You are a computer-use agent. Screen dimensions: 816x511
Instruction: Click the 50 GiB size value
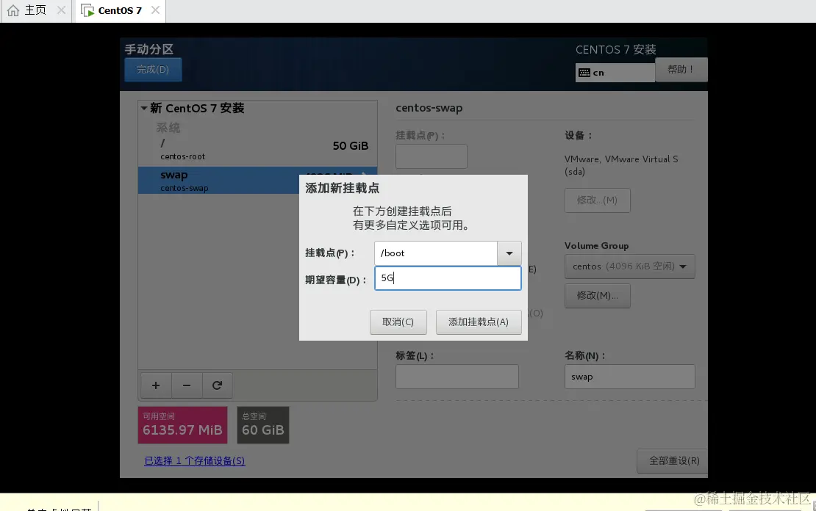(x=351, y=146)
